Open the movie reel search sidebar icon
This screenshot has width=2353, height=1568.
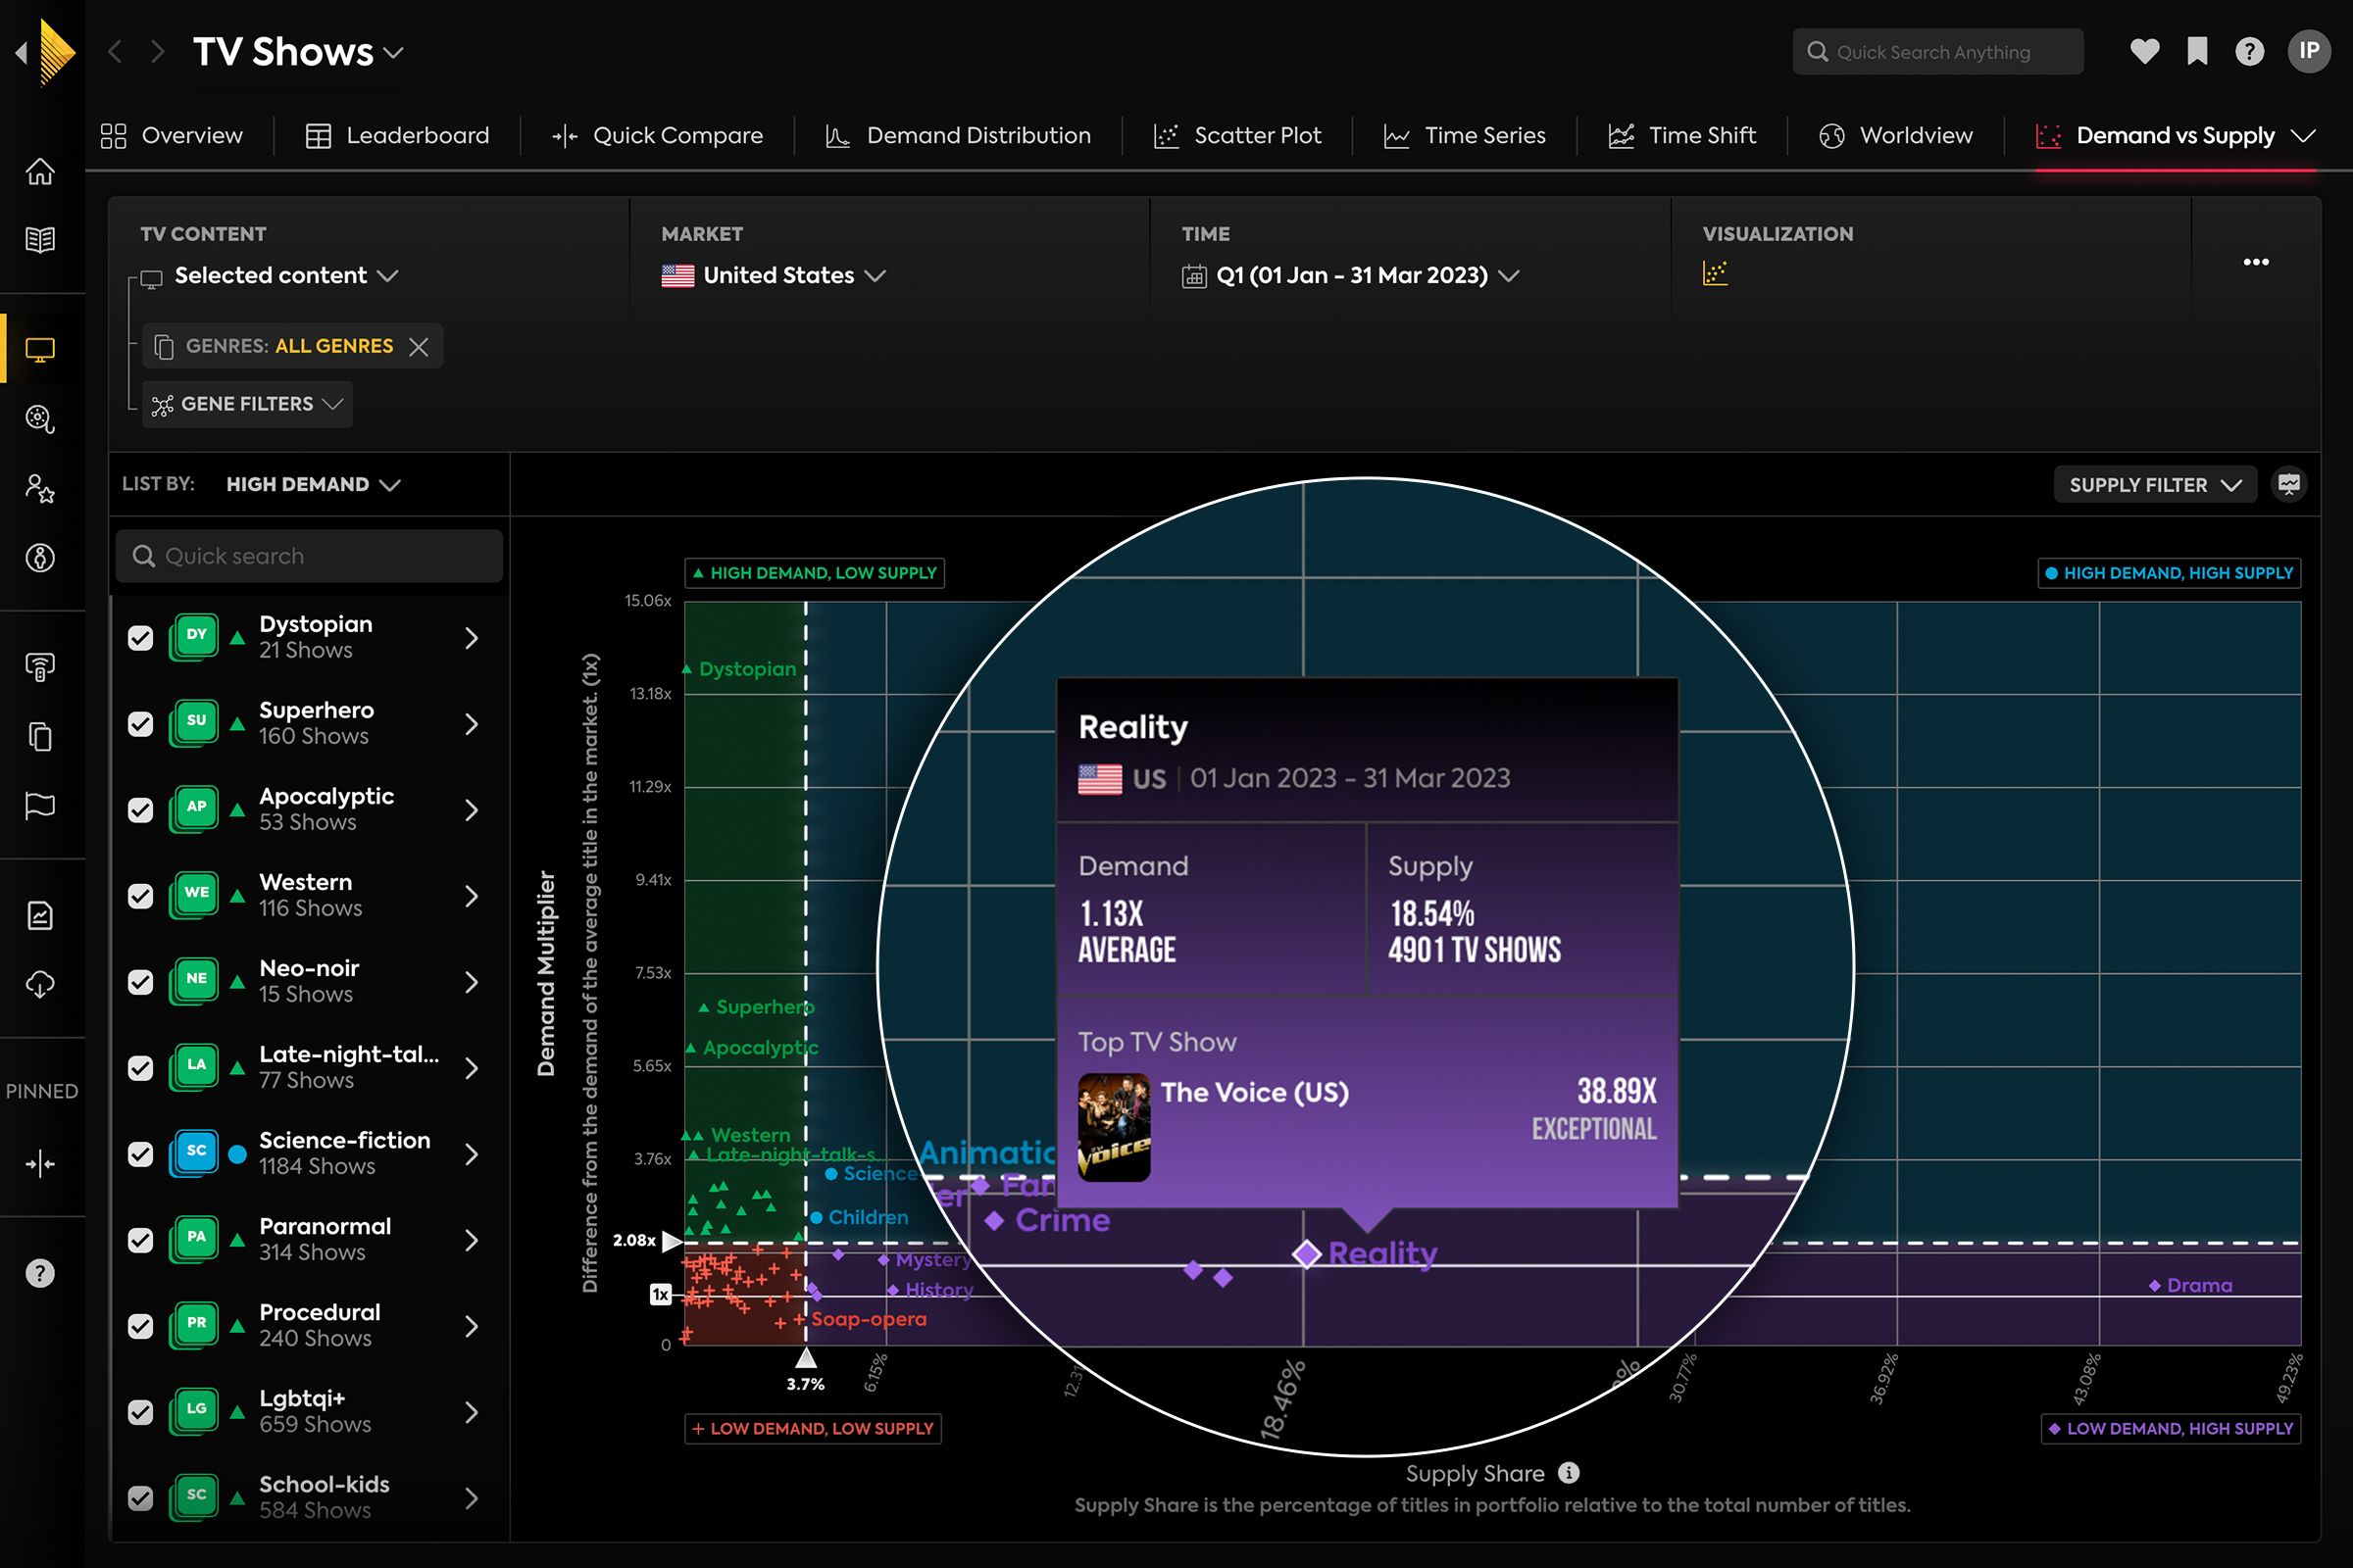(40, 419)
